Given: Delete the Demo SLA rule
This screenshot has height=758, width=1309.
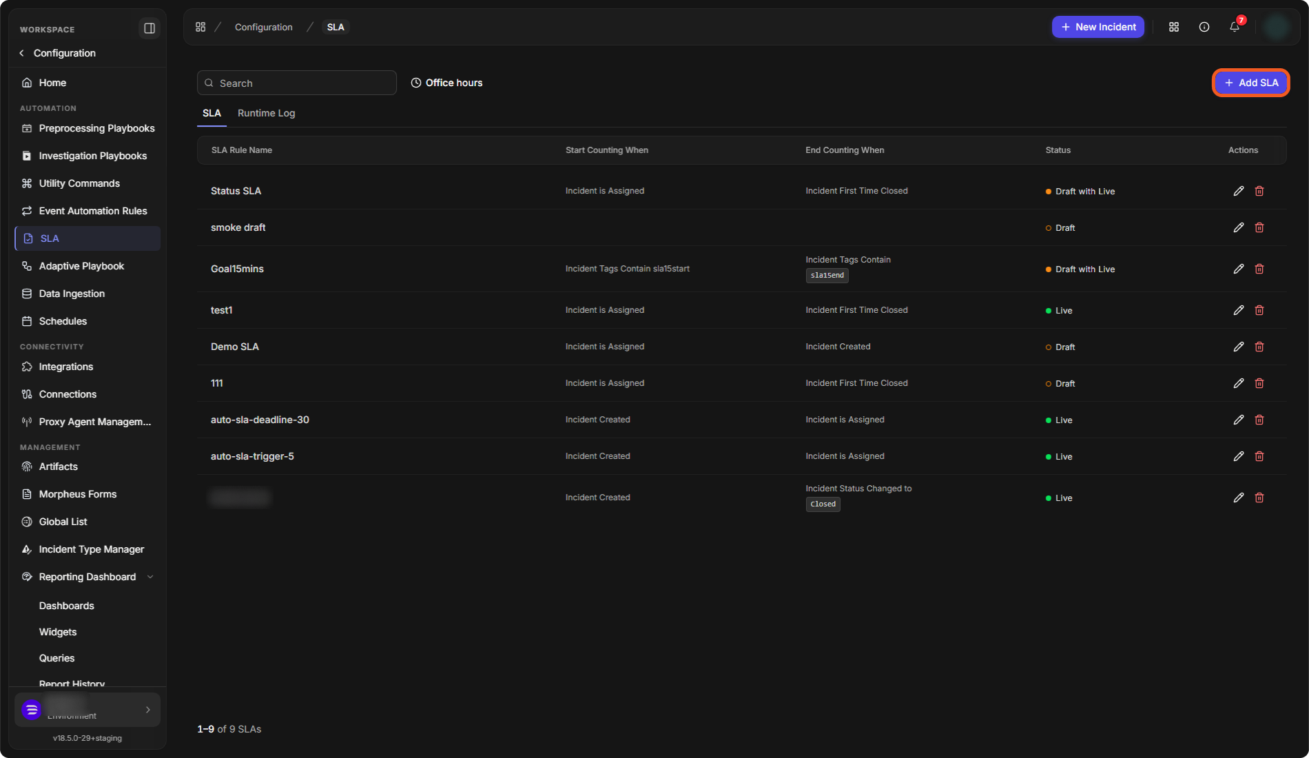Looking at the screenshot, I should (1259, 347).
